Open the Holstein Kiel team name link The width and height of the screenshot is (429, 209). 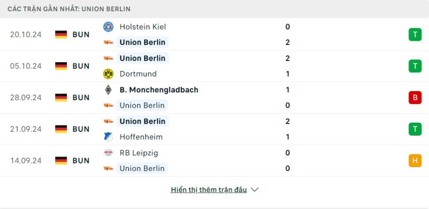coord(143,27)
